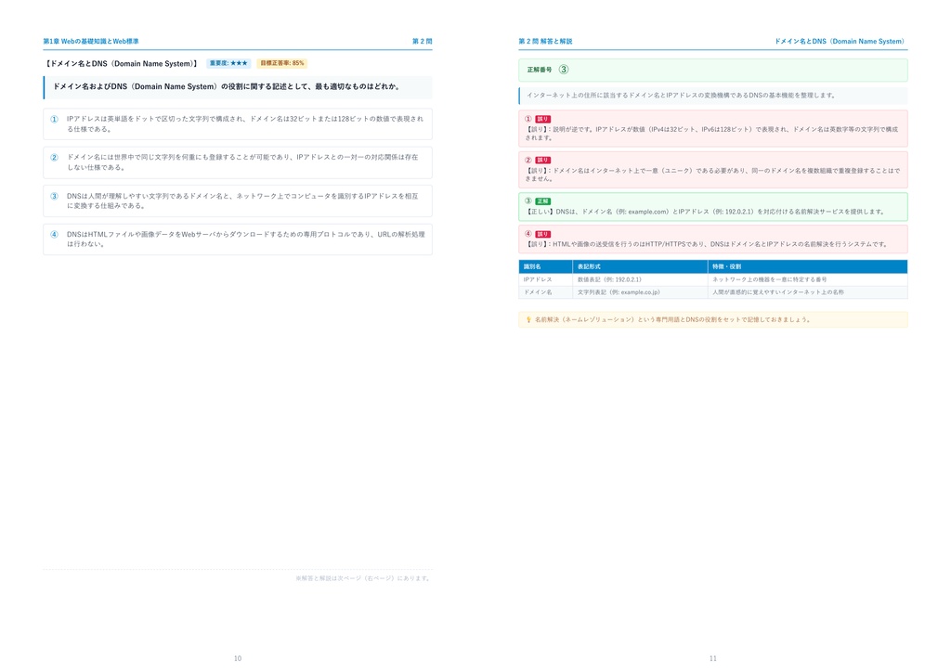Select answer option ④ circled number on question page
The width and height of the screenshot is (951, 672).
pyautogui.click(x=54, y=235)
